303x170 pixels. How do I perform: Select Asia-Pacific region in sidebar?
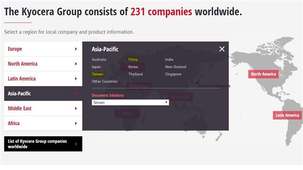43,94
